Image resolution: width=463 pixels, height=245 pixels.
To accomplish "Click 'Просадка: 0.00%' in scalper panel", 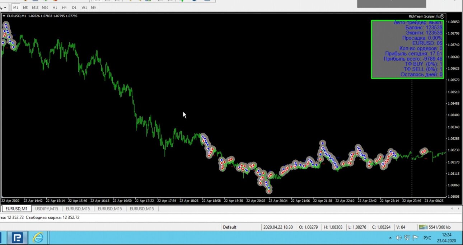I will point(422,38).
